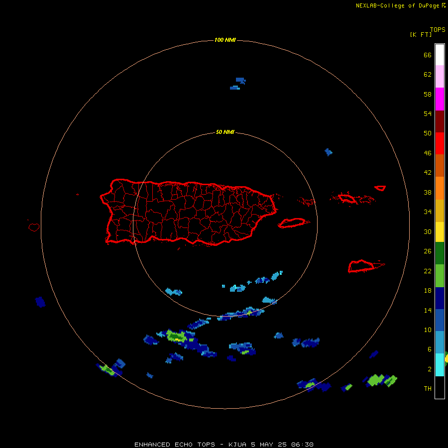Click the legend value "58"

(428, 94)
